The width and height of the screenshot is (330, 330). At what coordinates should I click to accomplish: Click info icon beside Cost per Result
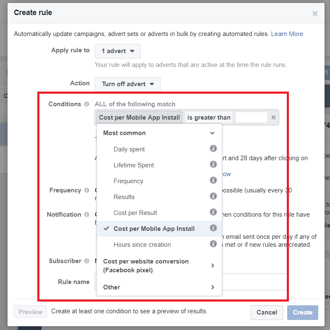pyautogui.click(x=213, y=212)
